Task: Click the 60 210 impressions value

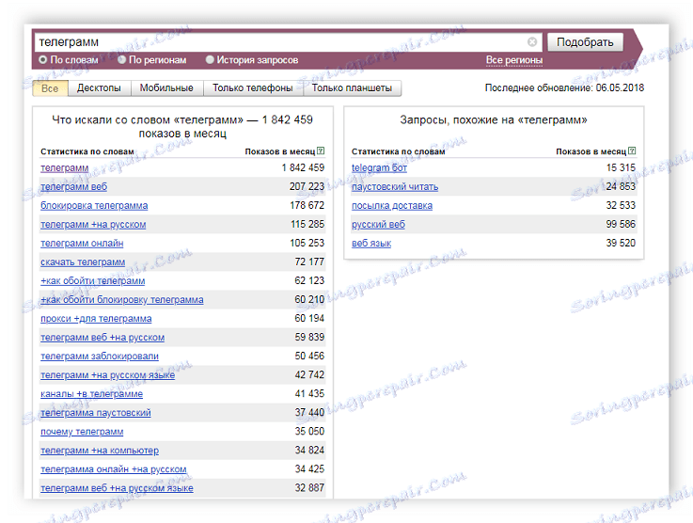Action: pos(309,299)
